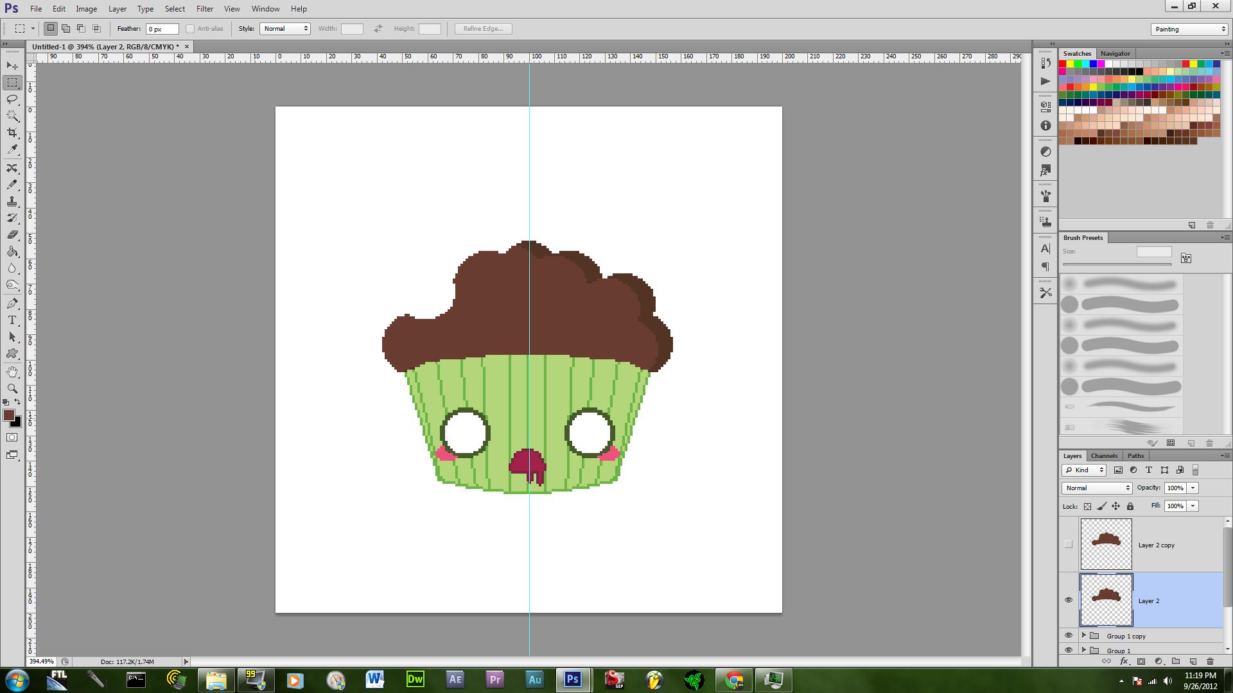This screenshot has height=693, width=1233.
Task: Select the Path Selection tool
Action: [x=12, y=337]
